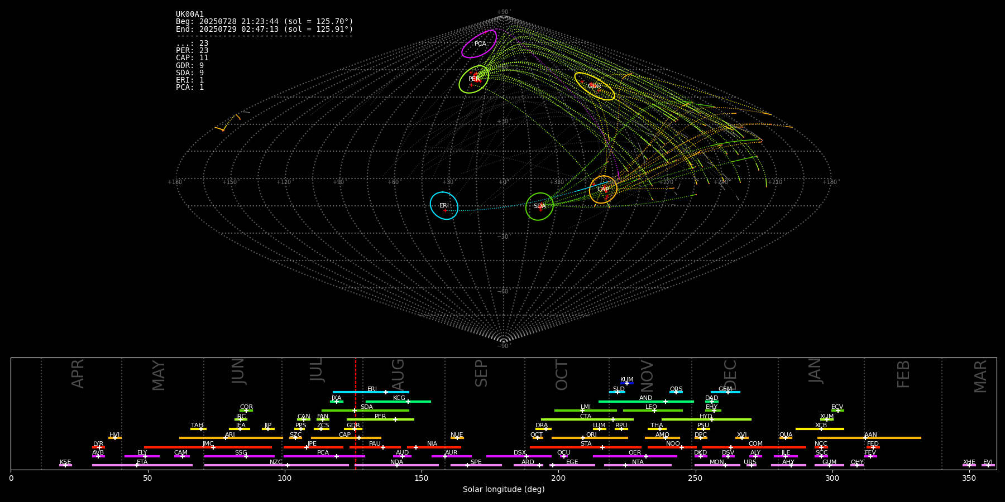Click the XCB shower bar in the timeline
Image resolution: width=1005 pixels, height=502 pixels.
coord(820,429)
